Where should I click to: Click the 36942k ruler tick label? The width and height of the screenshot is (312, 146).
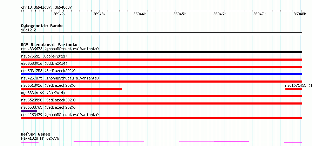pyautogui.click(x=60, y=14)
